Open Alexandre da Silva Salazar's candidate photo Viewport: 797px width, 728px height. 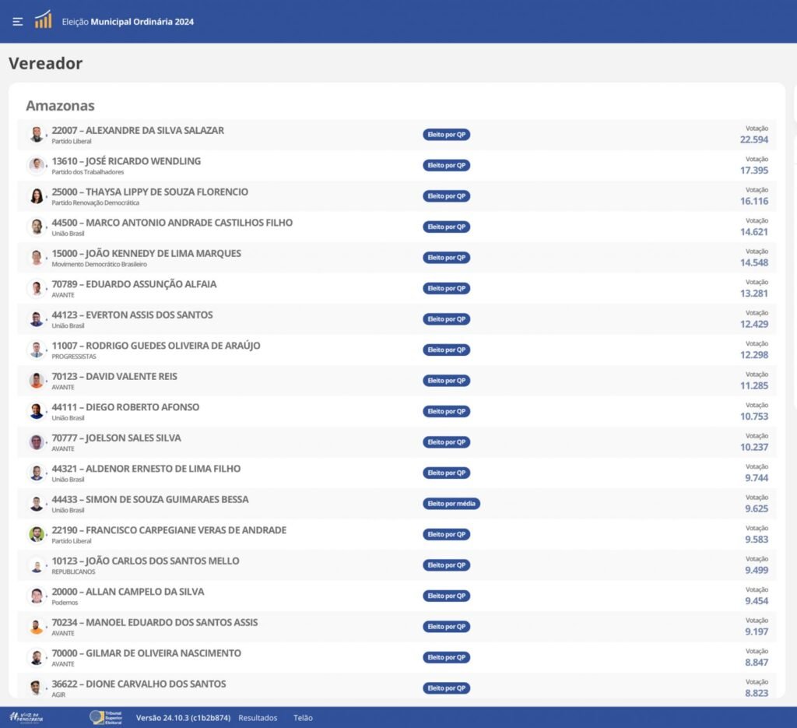pyautogui.click(x=37, y=135)
